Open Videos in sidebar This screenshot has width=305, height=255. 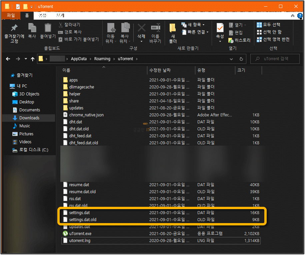pos(22,142)
